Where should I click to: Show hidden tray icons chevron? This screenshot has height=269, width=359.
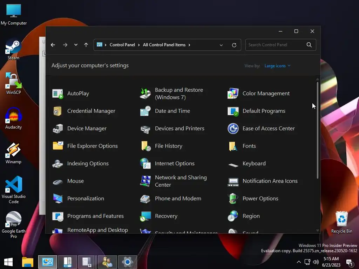(x=299, y=262)
